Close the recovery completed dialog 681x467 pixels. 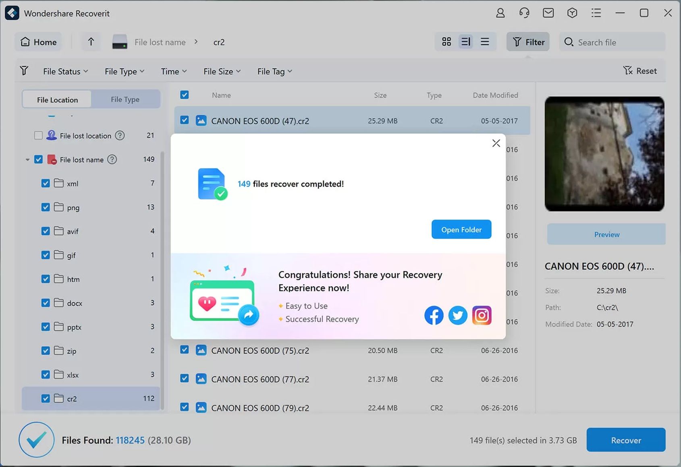click(496, 143)
